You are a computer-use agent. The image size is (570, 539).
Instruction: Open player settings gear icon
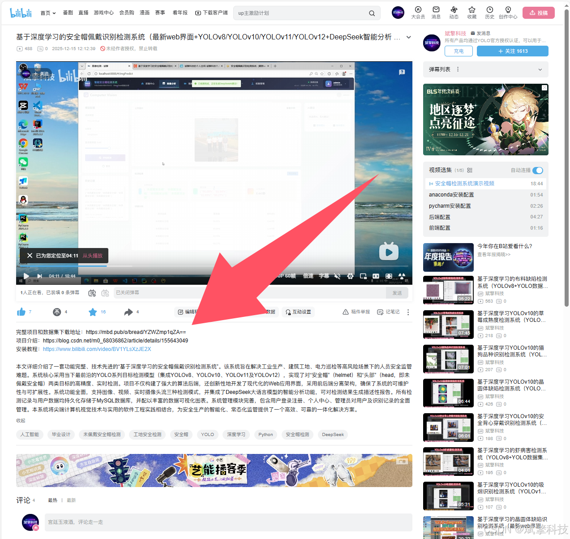coord(350,276)
